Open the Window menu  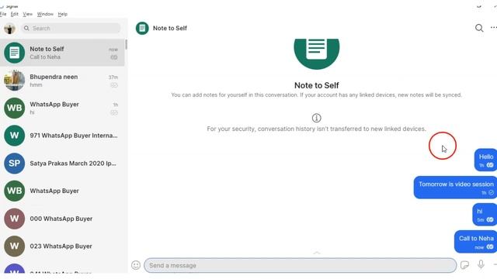click(x=45, y=14)
